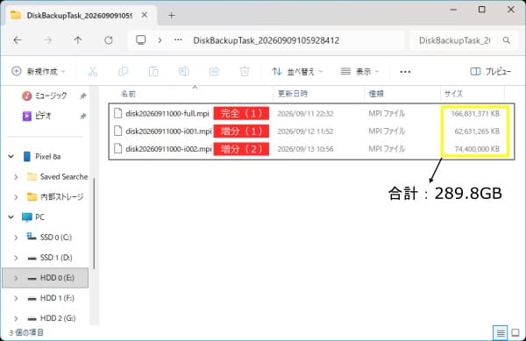This screenshot has width=526, height=341.
Task: Select file disk20260911000-full.mpi
Action: point(167,113)
